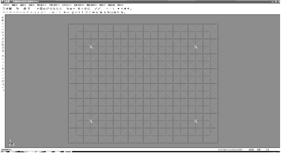Viewport: 282px width, 153px height.
Task: Select the lower-right support node marker
Action: pos(196,121)
